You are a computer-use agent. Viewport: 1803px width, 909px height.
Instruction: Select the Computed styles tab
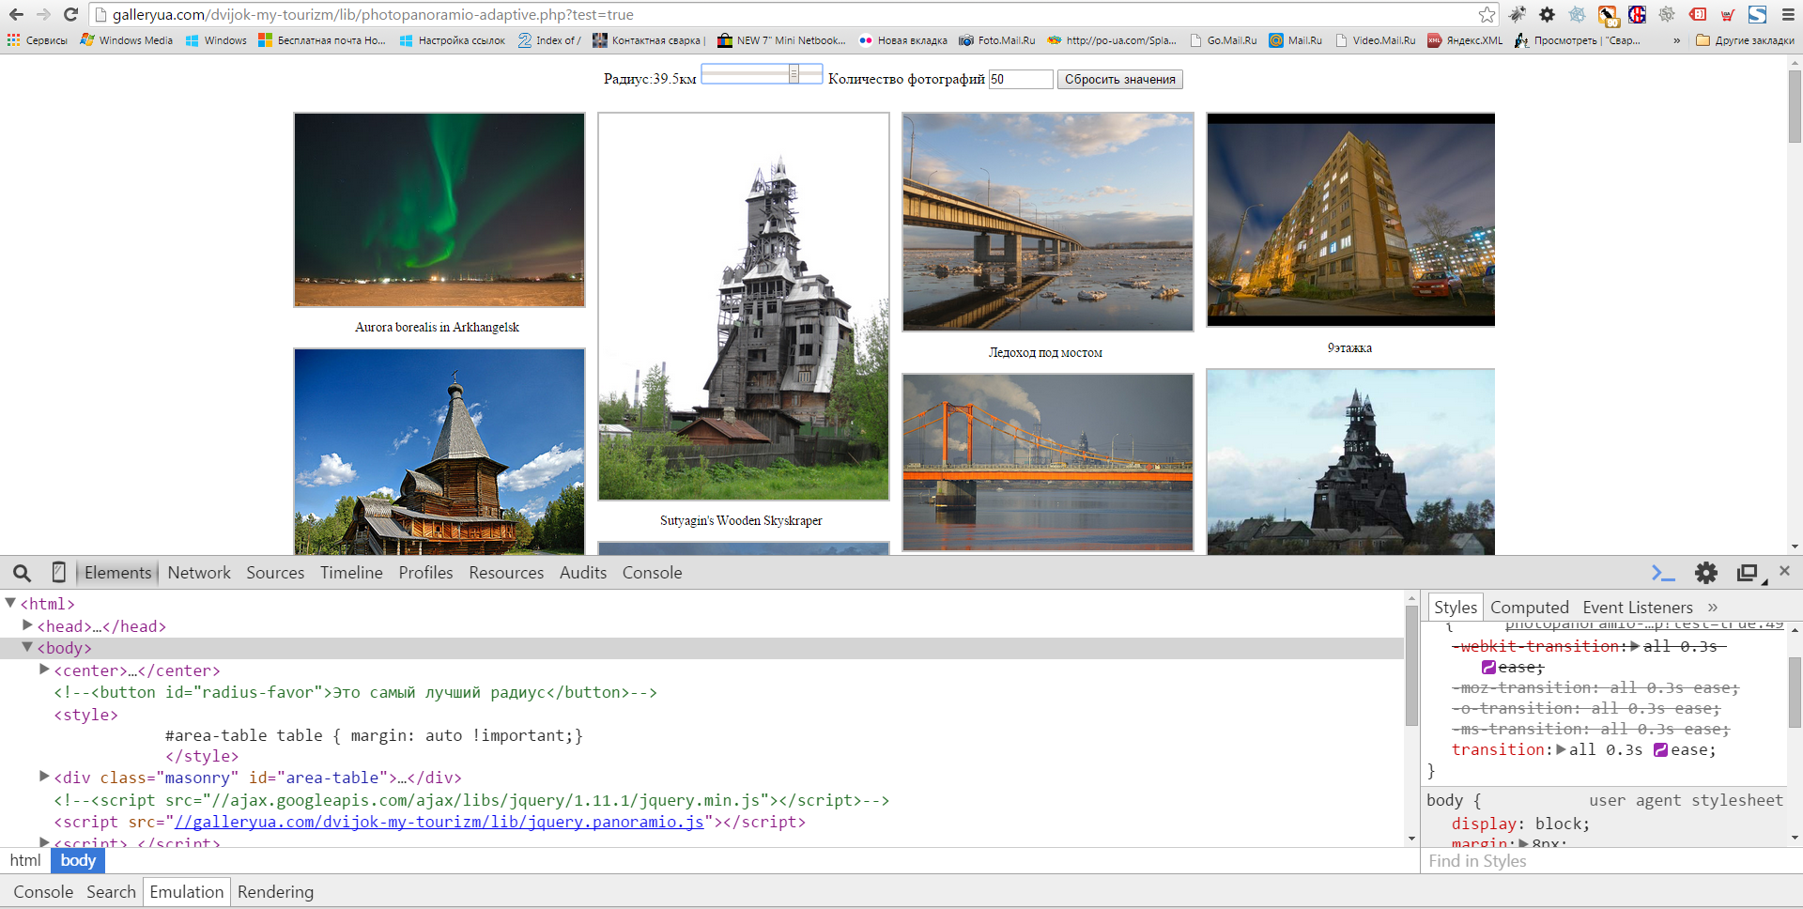coord(1529,608)
